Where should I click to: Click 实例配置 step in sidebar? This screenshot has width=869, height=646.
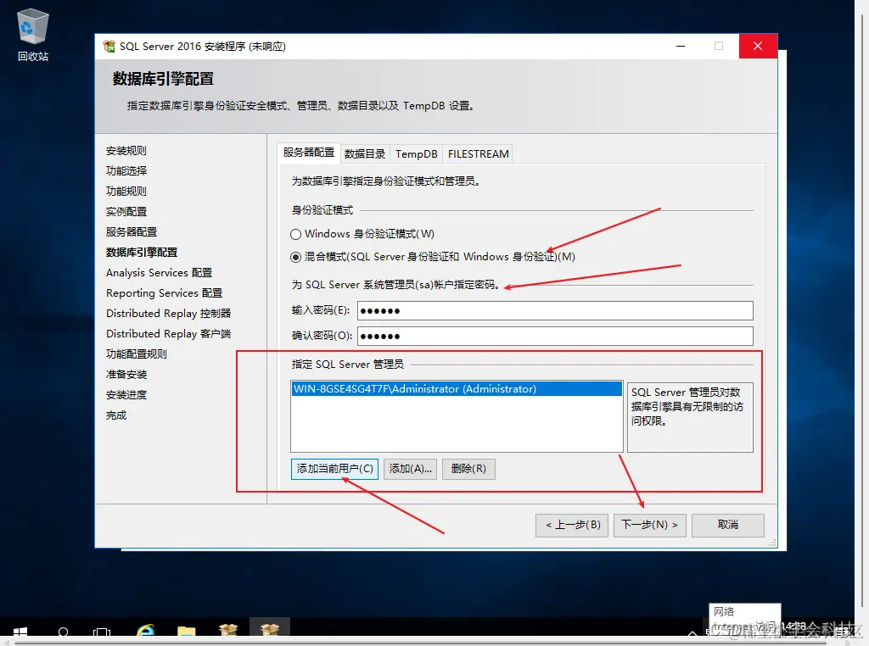pos(126,212)
